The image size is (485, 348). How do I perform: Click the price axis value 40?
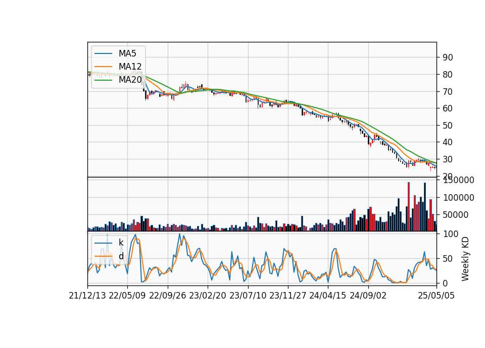pos(448,142)
